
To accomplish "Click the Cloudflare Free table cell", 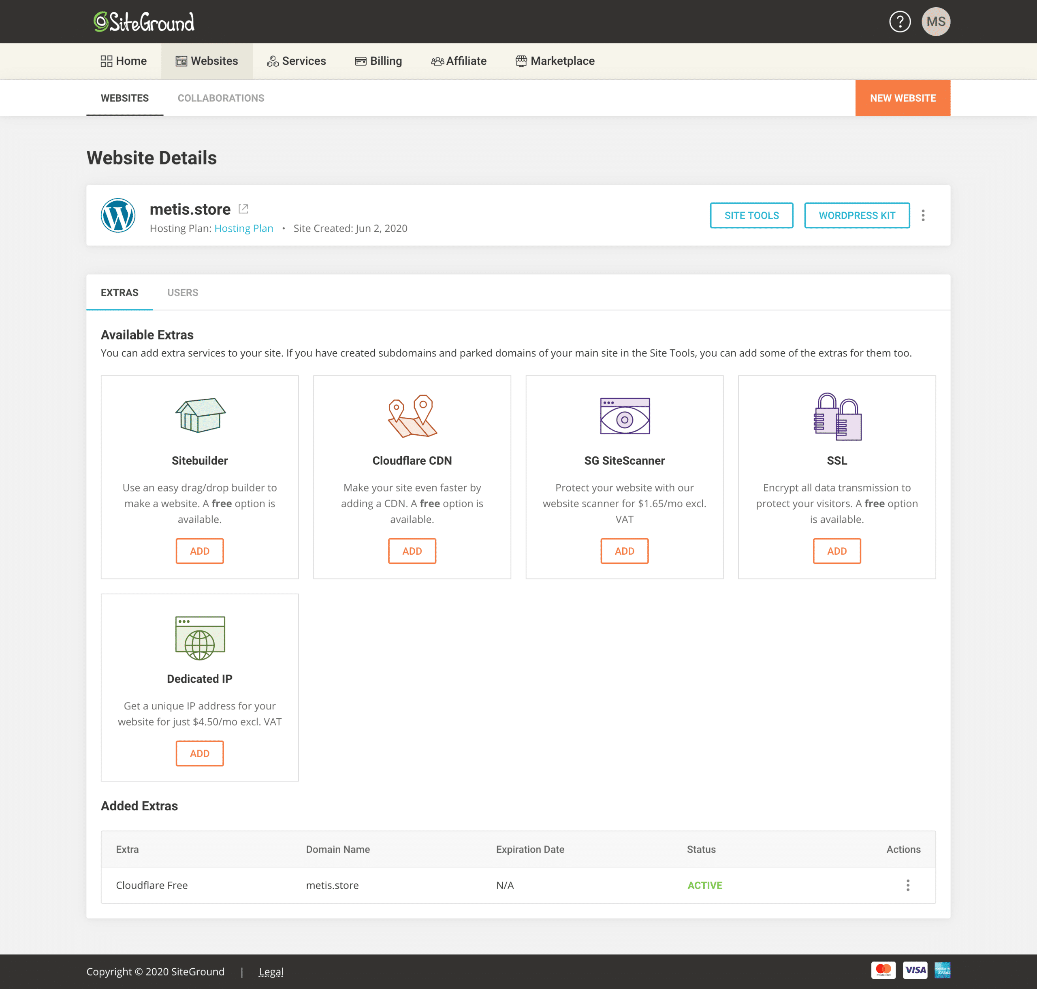I will tap(152, 885).
